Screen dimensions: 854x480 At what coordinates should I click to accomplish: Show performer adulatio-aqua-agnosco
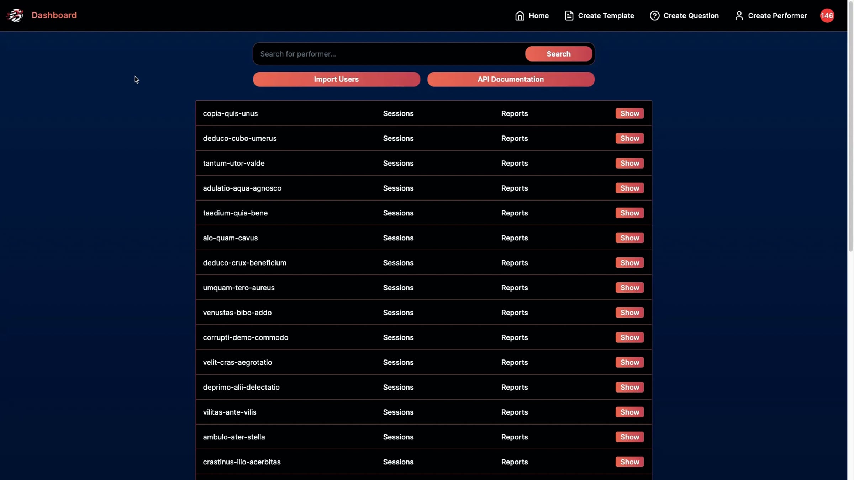[629, 188]
